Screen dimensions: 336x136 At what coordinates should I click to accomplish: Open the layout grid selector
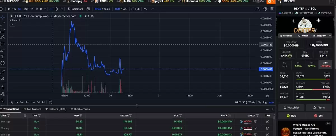[88, 9]
